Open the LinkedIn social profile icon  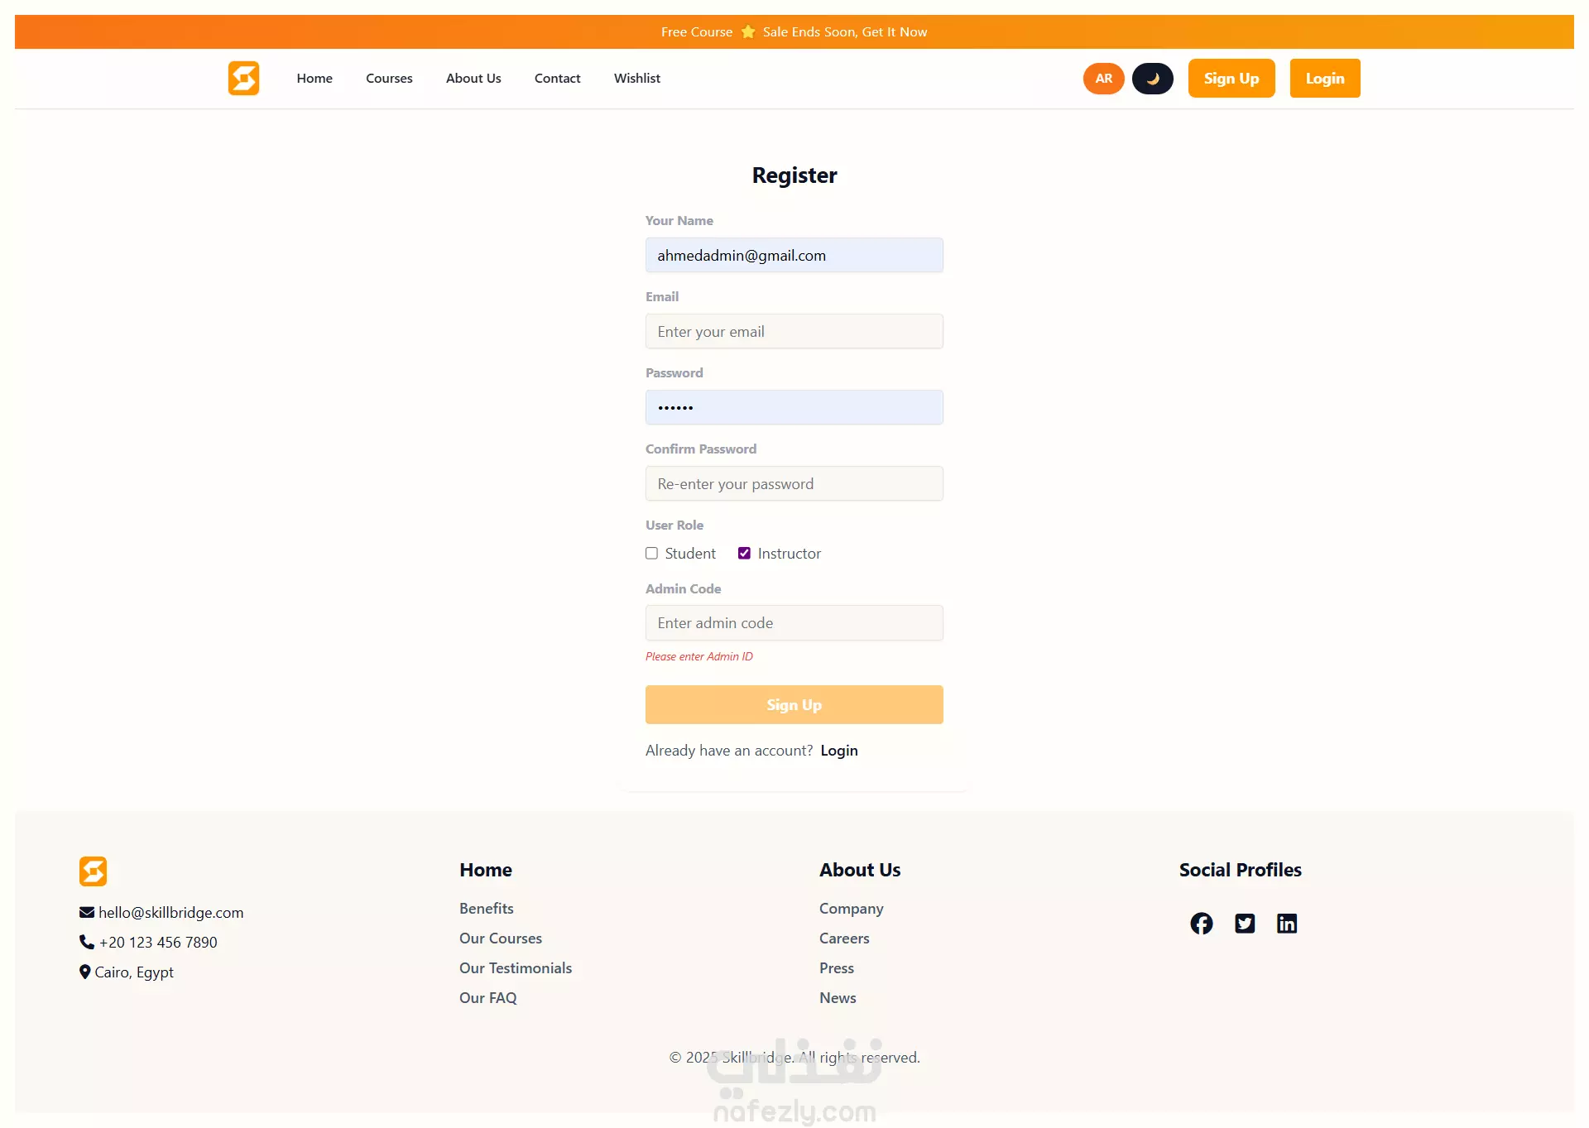point(1287,924)
